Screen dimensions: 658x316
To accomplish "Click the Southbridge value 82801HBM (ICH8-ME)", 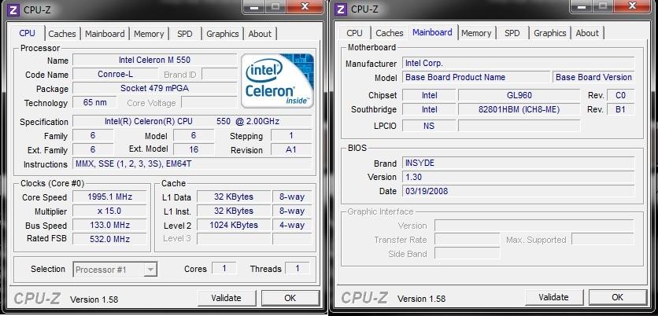I will click(x=519, y=109).
